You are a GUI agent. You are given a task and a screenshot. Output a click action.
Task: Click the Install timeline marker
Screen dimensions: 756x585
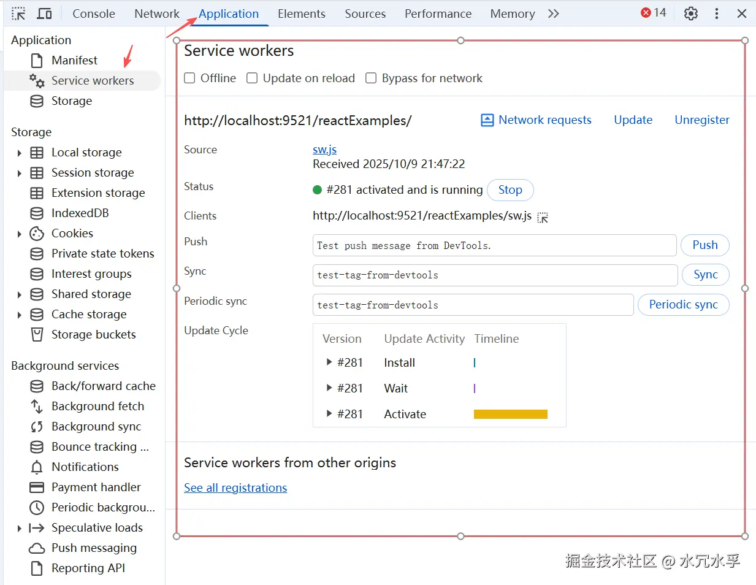click(x=475, y=363)
